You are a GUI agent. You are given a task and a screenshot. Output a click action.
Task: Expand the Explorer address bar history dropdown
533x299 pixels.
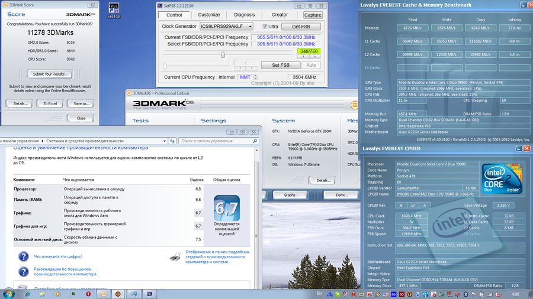point(165,141)
